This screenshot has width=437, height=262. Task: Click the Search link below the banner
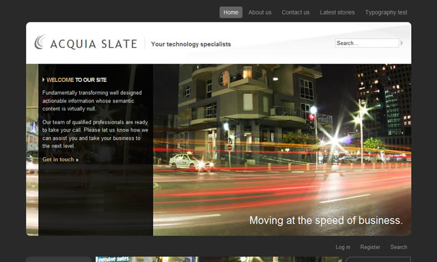[x=399, y=247]
